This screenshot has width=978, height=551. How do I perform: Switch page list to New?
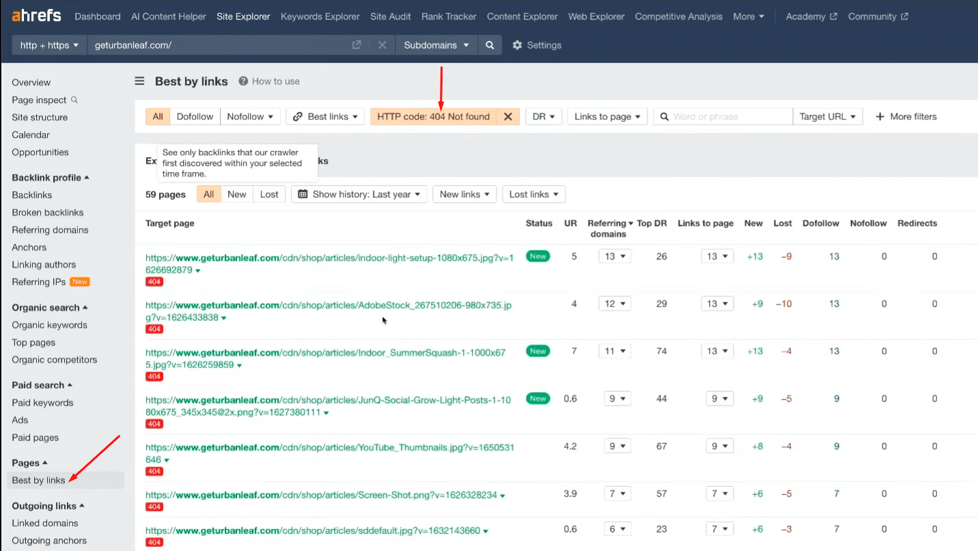[x=236, y=195]
